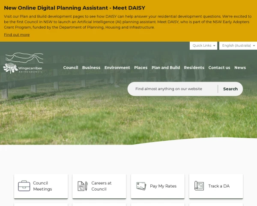This screenshot has width=257, height=206.
Task: Open the News section
Action: pyautogui.click(x=240, y=68)
